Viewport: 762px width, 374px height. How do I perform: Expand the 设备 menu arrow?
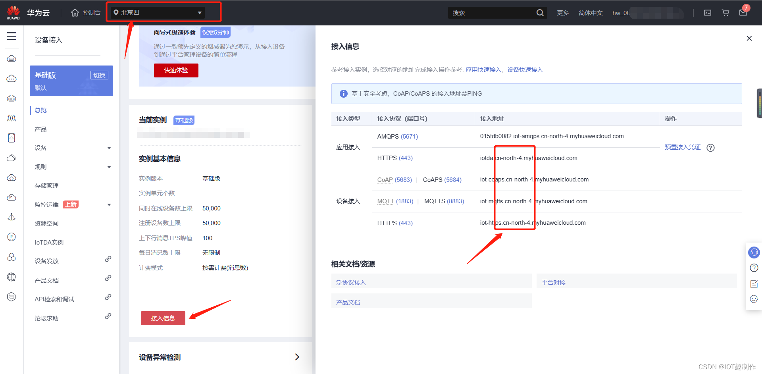[x=109, y=148]
